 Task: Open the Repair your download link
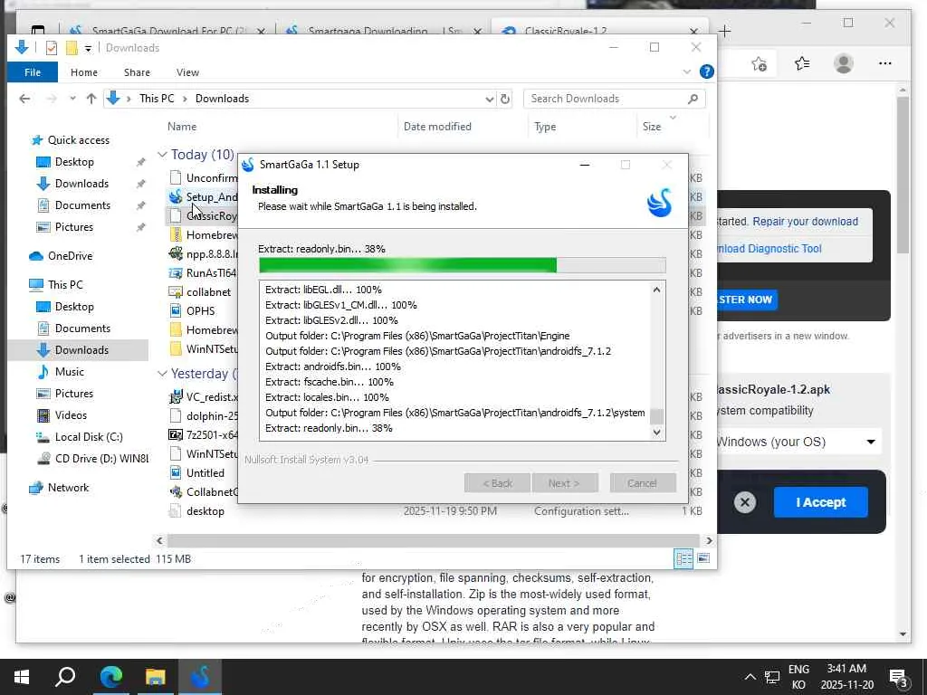[x=805, y=222]
